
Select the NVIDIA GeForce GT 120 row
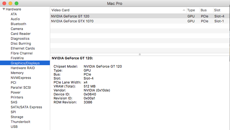pyautogui.click(x=140, y=16)
